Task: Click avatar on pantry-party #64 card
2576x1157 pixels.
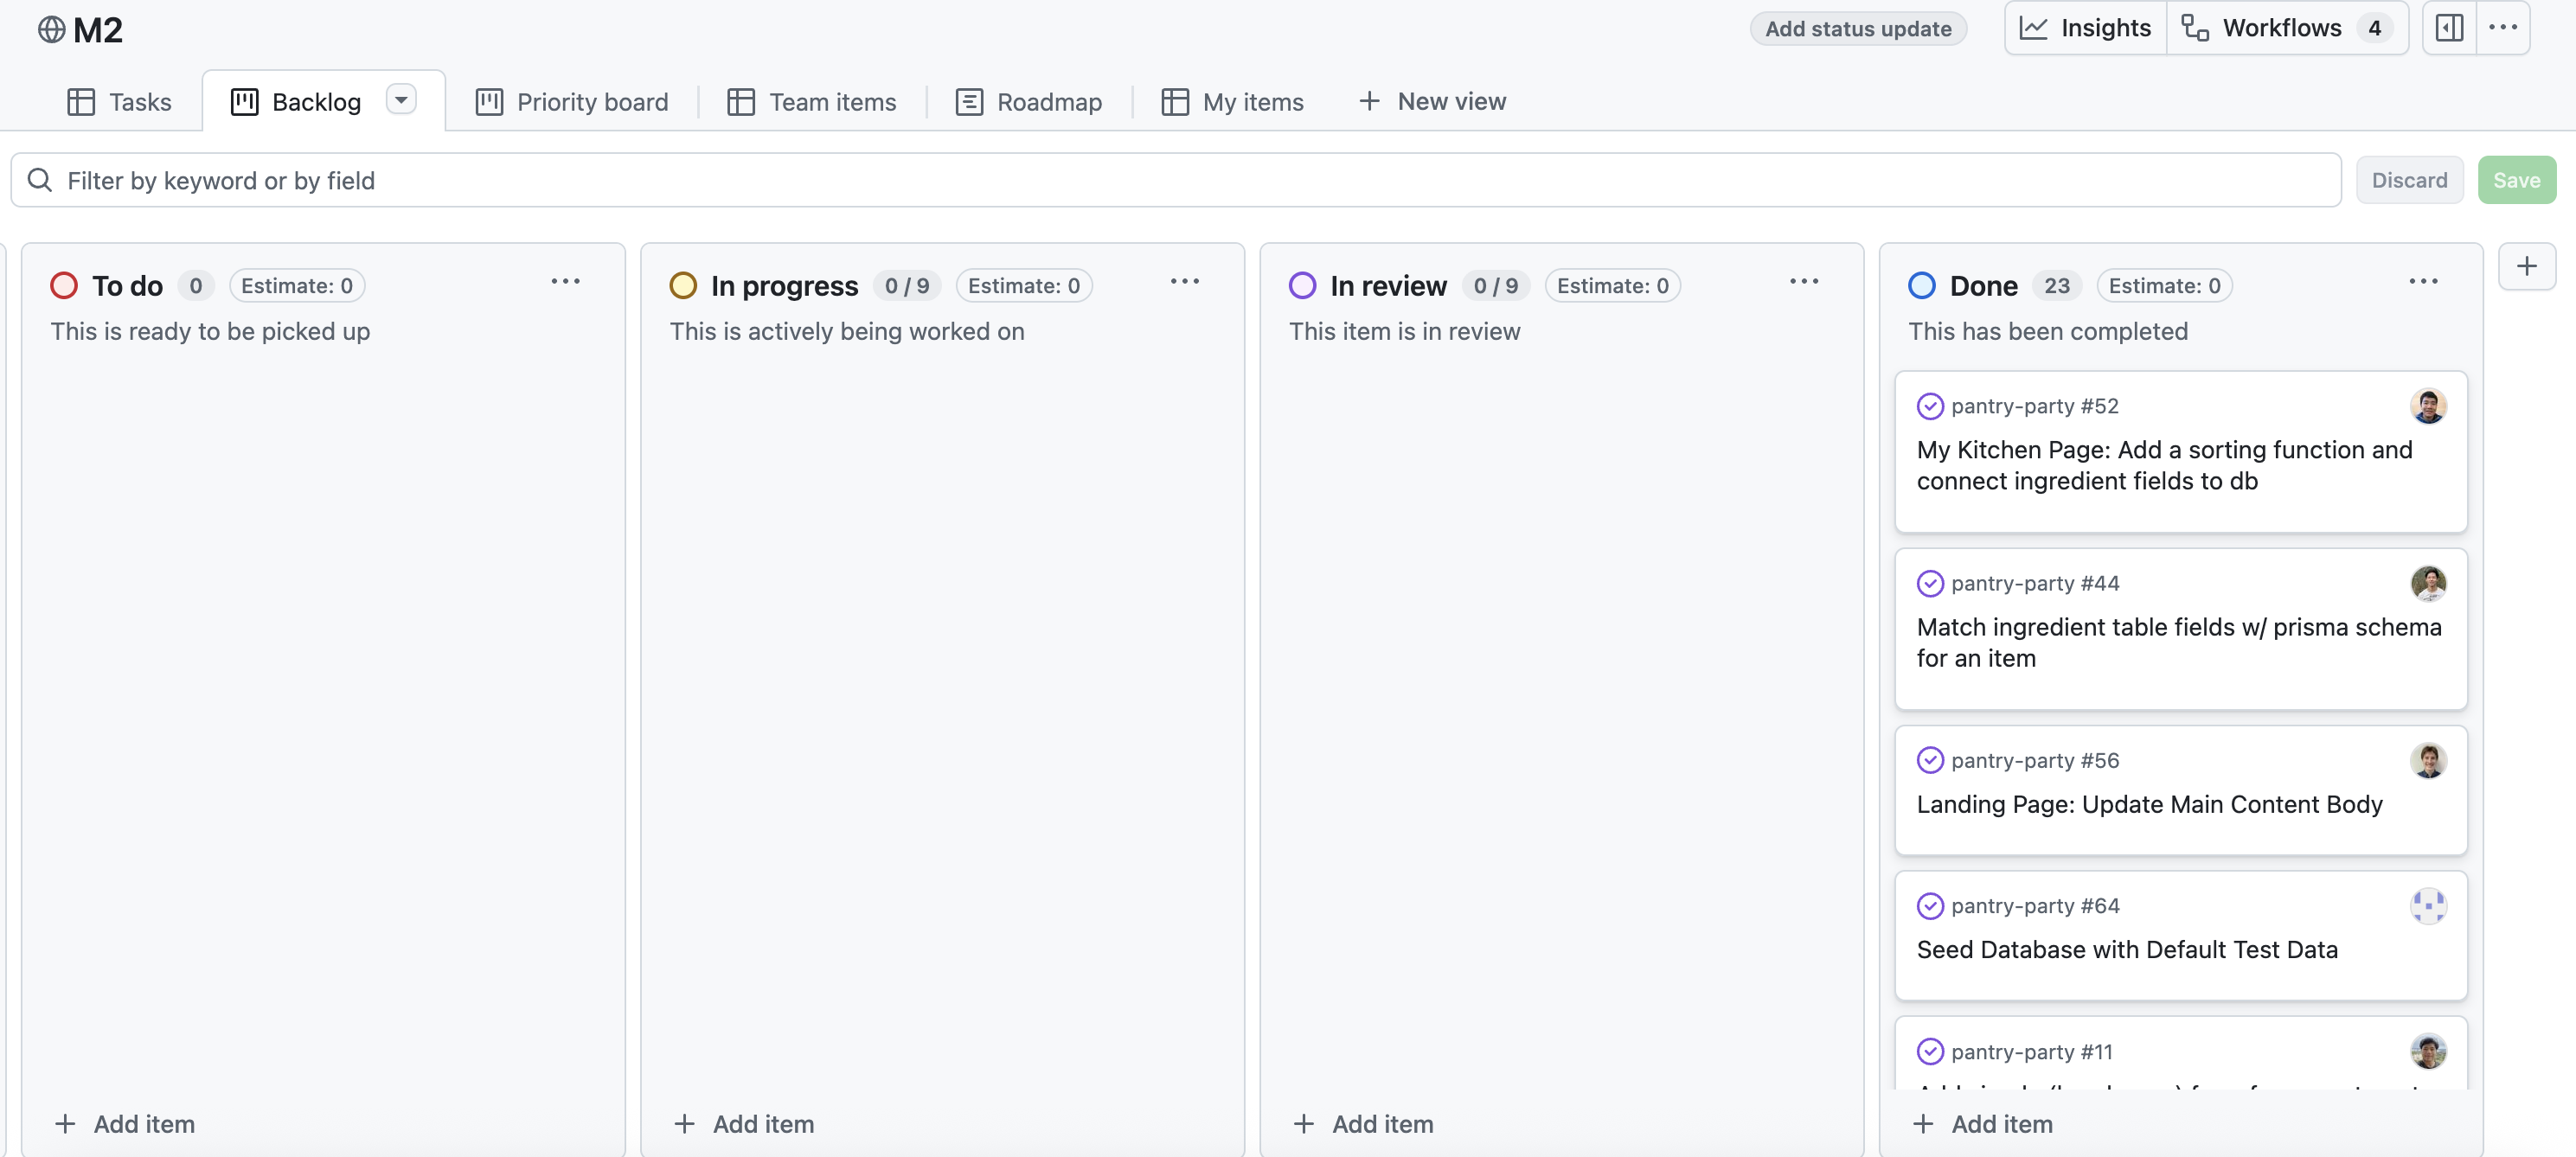Action: [2427, 906]
